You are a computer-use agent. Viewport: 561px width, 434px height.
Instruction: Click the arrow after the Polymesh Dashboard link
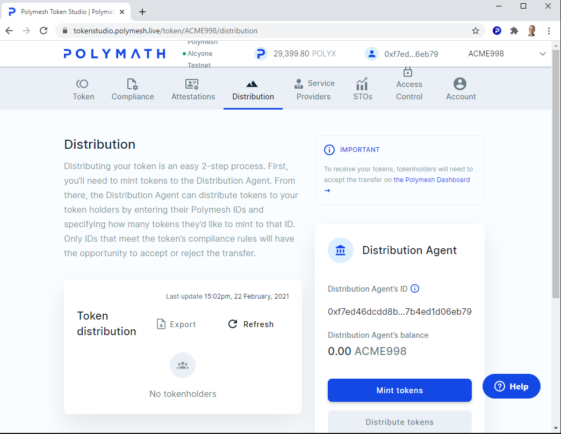point(327,191)
